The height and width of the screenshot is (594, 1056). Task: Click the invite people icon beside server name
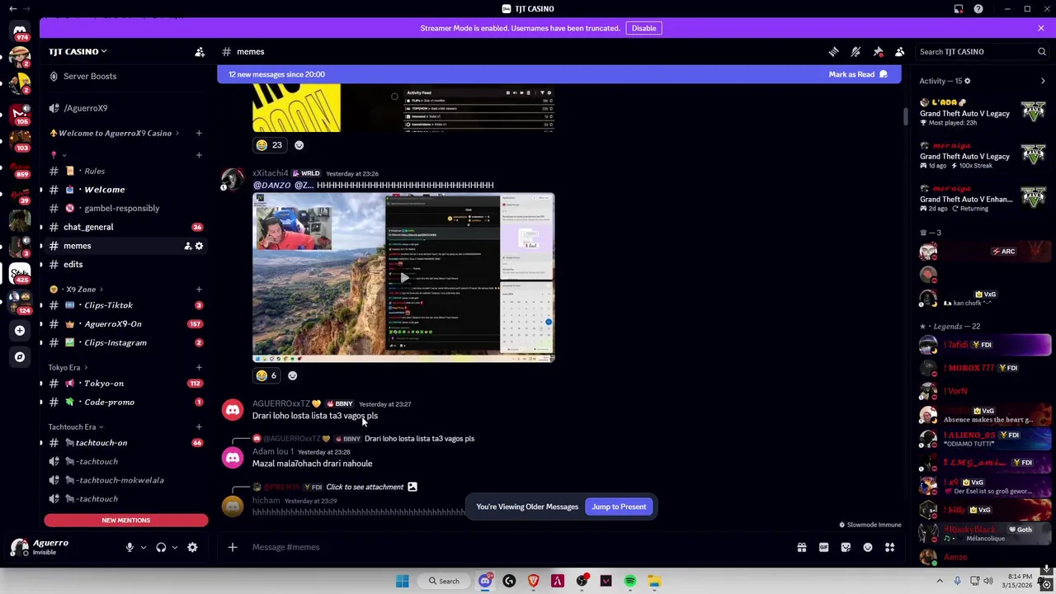[x=200, y=52]
